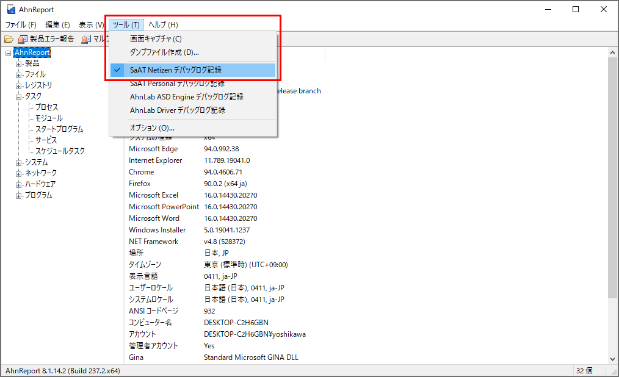The height and width of the screenshot is (377, 619).
Task: Select the レジストリ tree label
Action: 38,85
